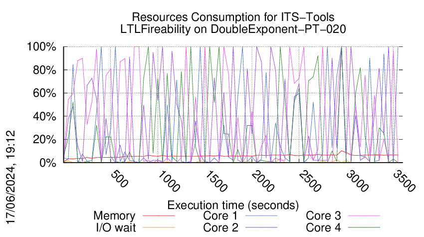The height and width of the screenshot is (237, 424).
Task: Click the '3500' x-axis tick label
Action: pos(404,181)
